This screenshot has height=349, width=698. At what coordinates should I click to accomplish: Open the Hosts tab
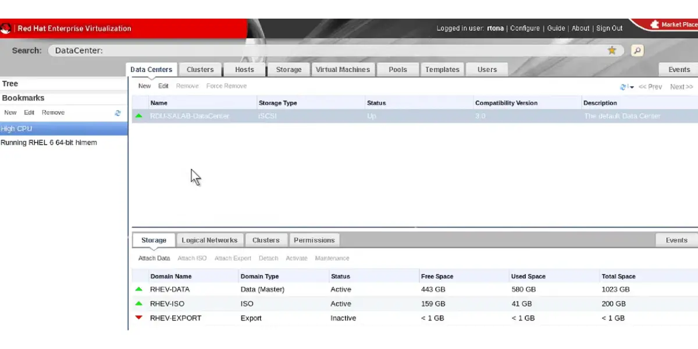[244, 70]
